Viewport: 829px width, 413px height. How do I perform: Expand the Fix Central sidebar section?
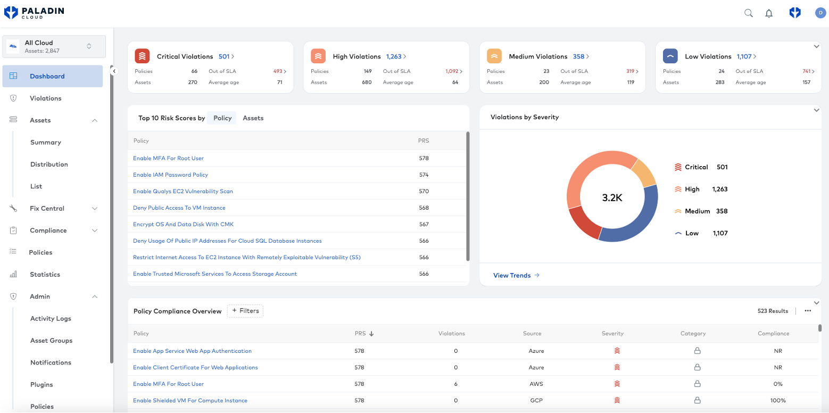click(95, 208)
